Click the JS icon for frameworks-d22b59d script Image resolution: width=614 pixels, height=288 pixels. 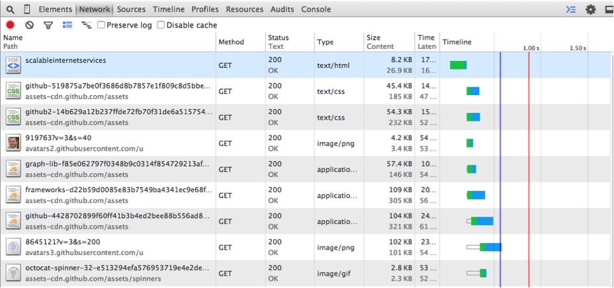pos(13,195)
